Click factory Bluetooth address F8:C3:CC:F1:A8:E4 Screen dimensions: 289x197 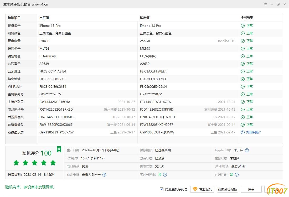coord(53,71)
